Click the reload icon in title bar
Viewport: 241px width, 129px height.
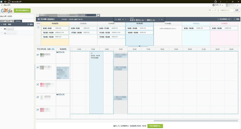pos(9,2)
